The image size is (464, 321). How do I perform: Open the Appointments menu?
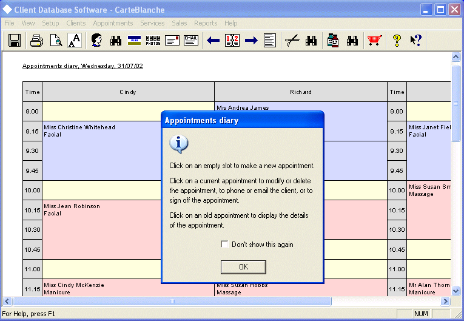(x=113, y=23)
